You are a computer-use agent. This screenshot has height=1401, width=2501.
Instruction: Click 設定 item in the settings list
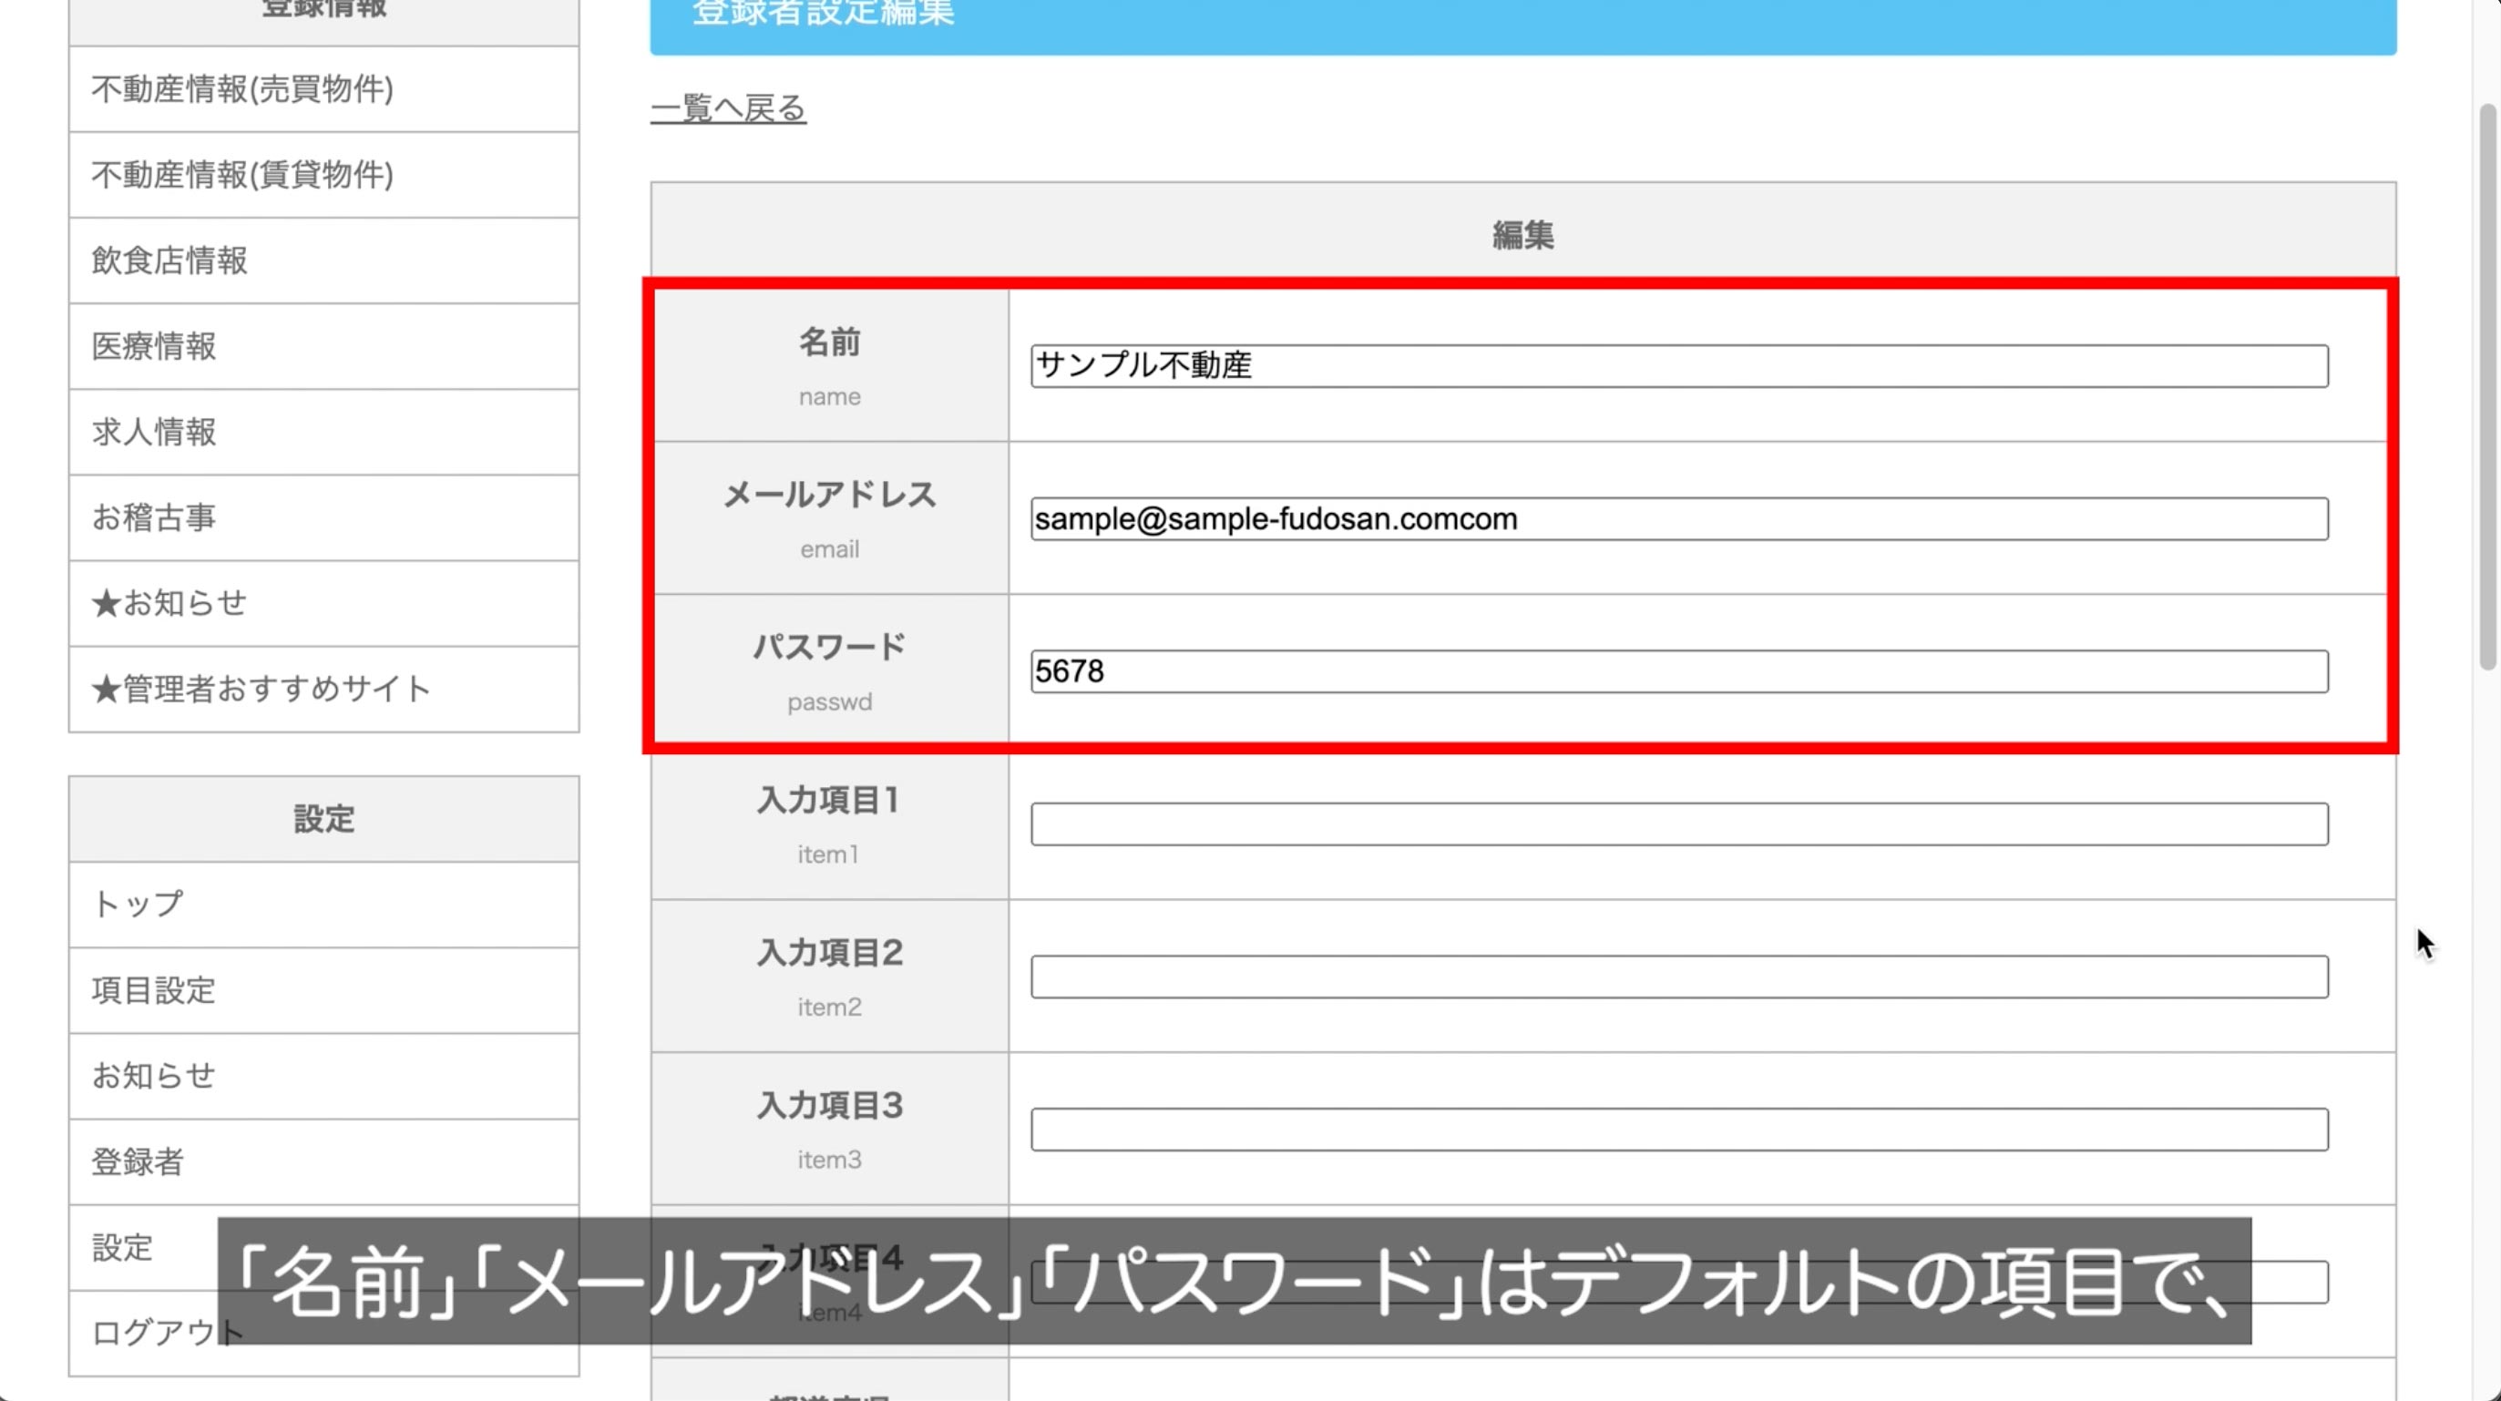coord(323,1248)
